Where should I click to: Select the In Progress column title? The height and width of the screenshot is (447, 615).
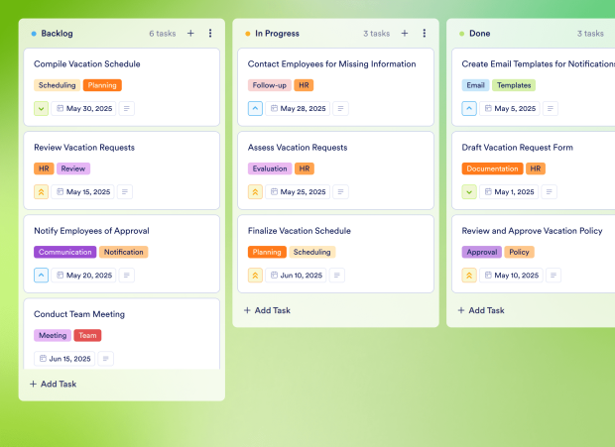(x=278, y=34)
